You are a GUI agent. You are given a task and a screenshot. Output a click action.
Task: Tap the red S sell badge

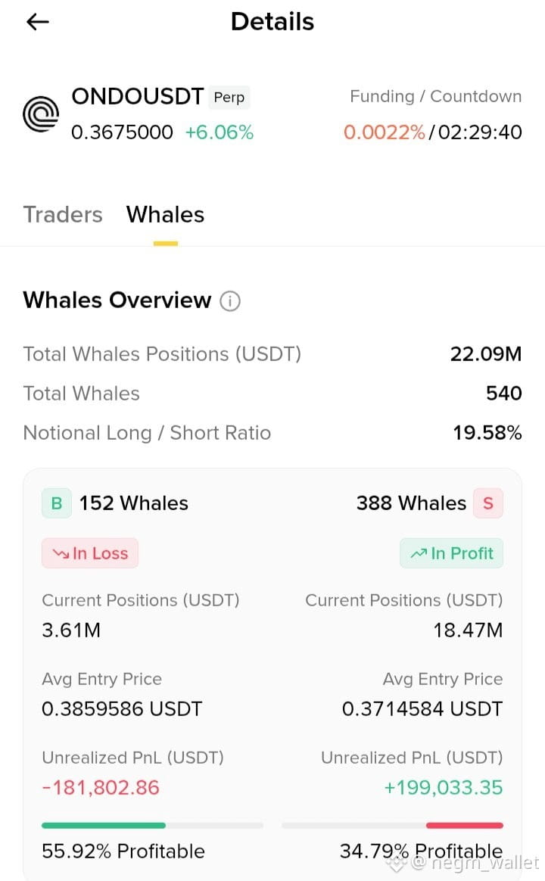[487, 503]
